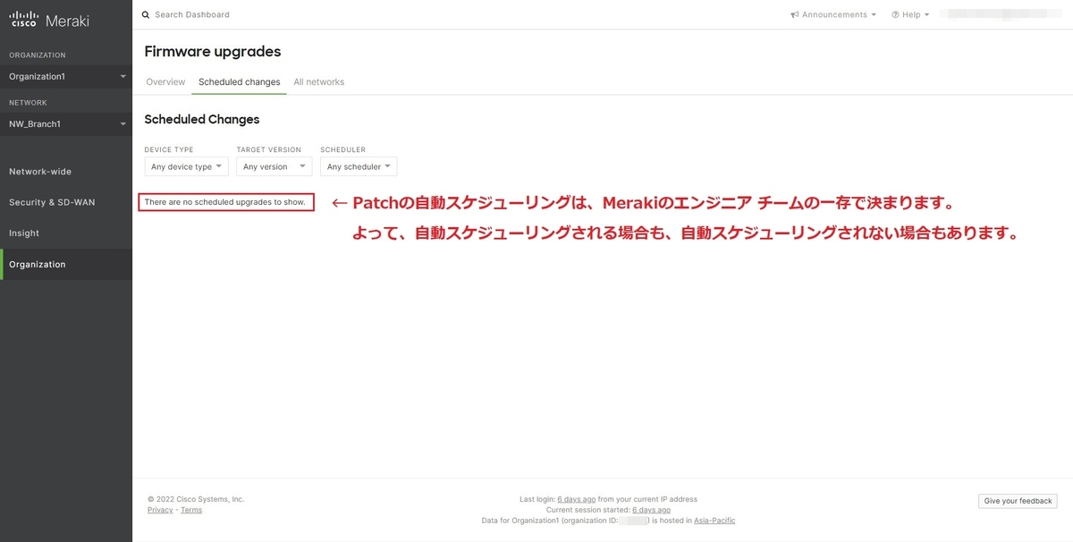Image resolution: width=1073 pixels, height=542 pixels.
Task: Select the Scheduled changes tab
Action: click(x=239, y=81)
